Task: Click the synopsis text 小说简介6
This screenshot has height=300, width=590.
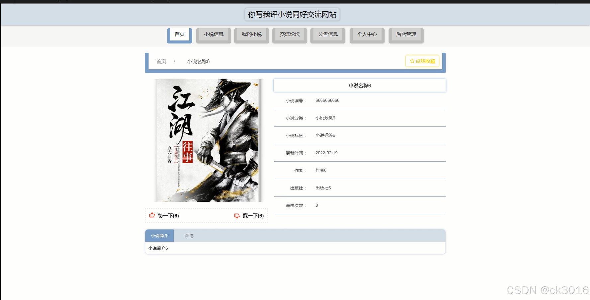Action: click(158, 248)
